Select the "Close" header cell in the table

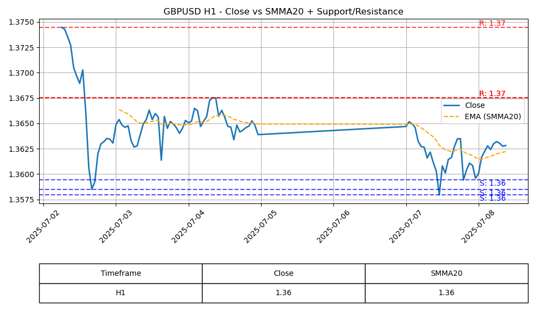click(x=284, y=273)
